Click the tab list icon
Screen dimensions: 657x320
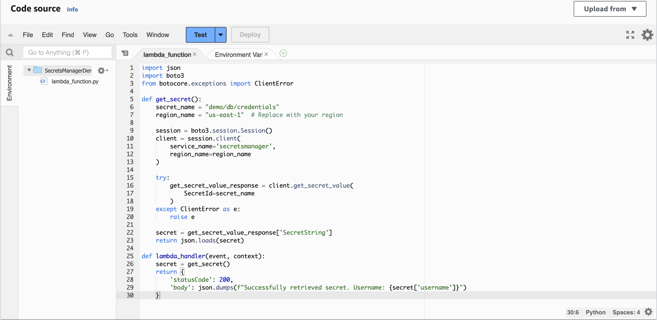[x=125, y=53]
